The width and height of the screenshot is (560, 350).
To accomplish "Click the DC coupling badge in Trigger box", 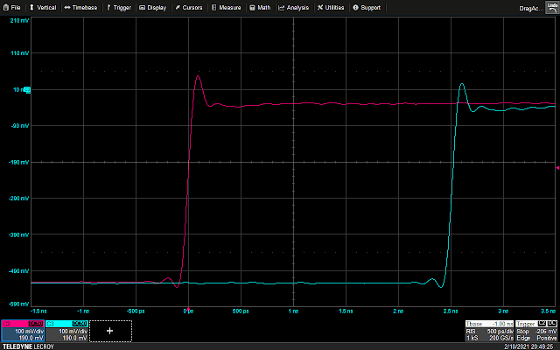I will pos(552,324).
